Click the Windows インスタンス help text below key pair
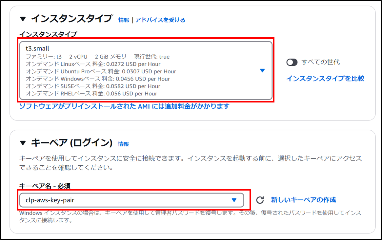 190,216
